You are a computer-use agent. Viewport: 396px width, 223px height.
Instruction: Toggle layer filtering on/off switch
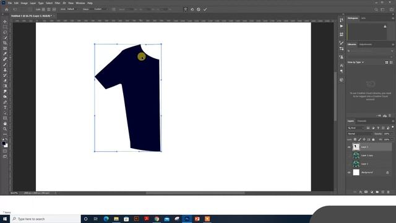393,127
